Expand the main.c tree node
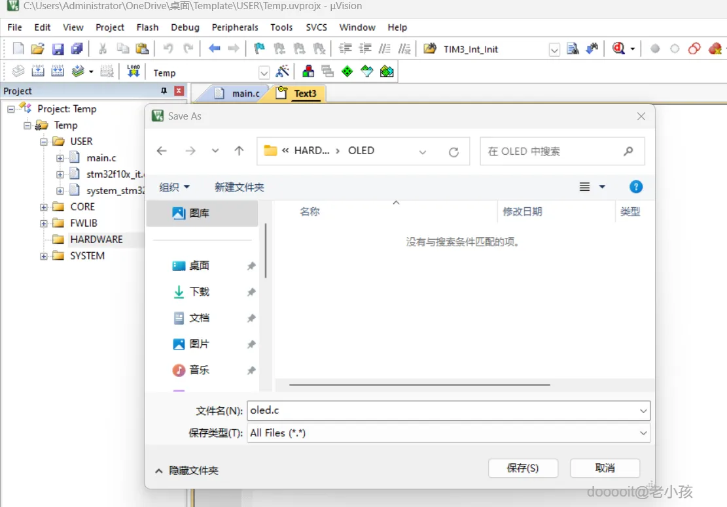The image size is (727, 507). (x=60, y=158)
